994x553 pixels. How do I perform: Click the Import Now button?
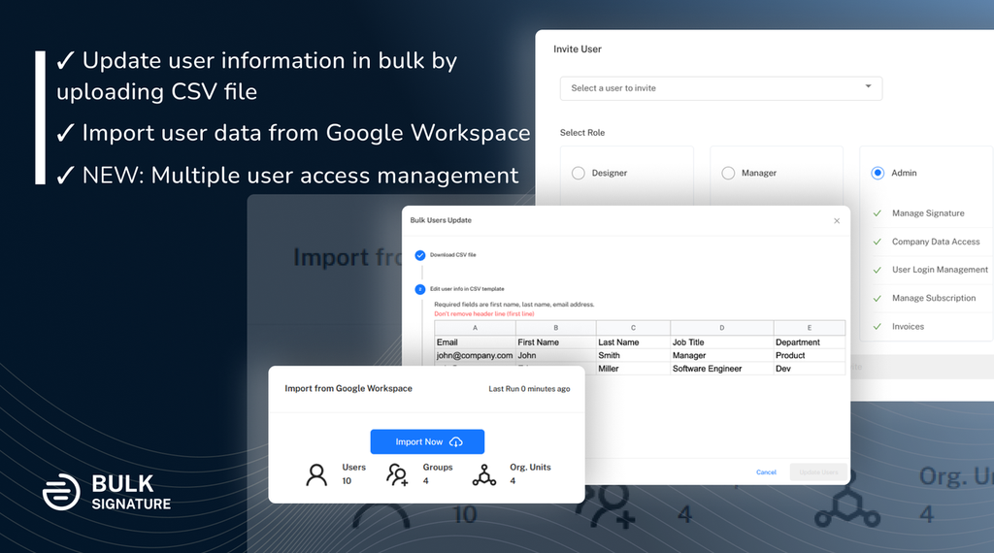coord(427,441)
